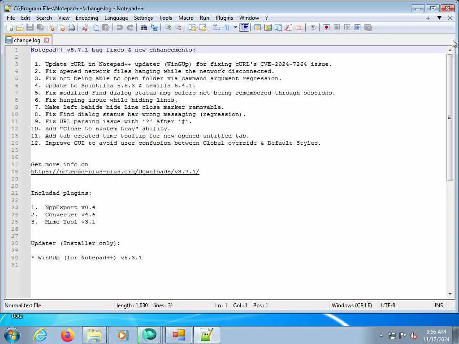Open the Windows Start button
The width and height of the screenshot is (459, 344).
[12, 335]
